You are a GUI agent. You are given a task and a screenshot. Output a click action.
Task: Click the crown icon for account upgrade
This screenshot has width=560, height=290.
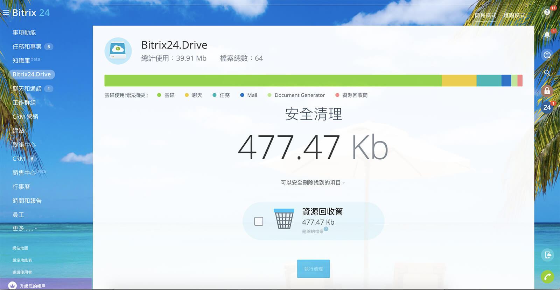[x=12, y=285]
